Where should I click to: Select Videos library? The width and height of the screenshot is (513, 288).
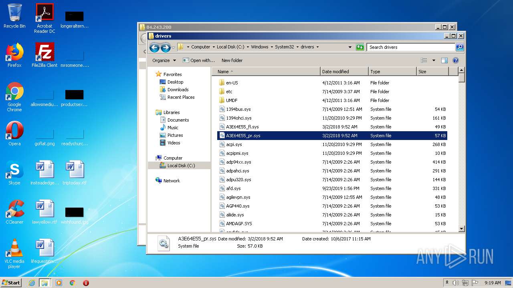pos(174,143)
